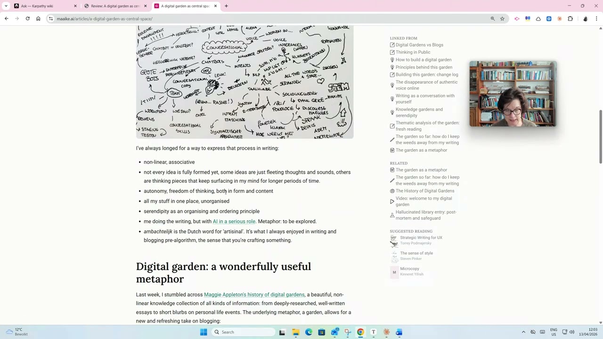Open 'Principles behind this garden' link
Image resolution: width=603 pixels, height=339 pixels.
tap(424, 67)
